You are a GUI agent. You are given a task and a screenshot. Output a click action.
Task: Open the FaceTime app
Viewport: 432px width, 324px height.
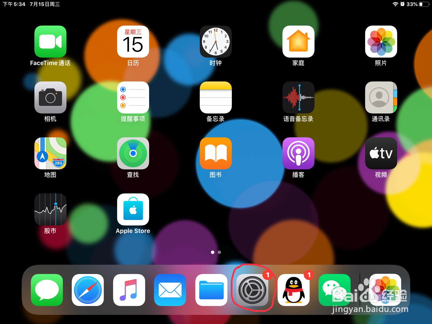pos(50,42)
